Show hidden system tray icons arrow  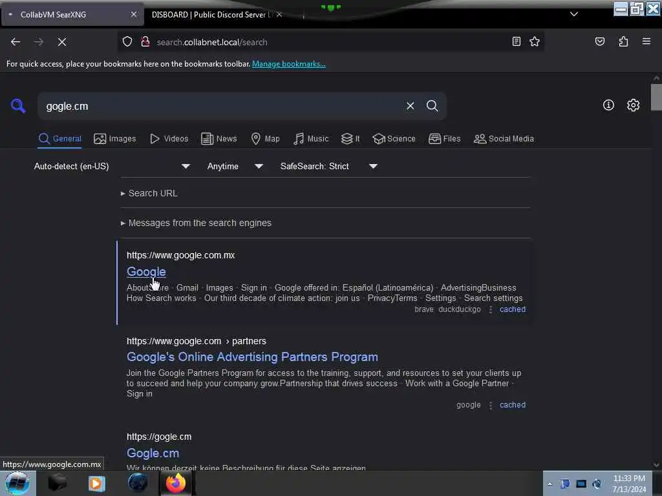(x=550, y=484)
